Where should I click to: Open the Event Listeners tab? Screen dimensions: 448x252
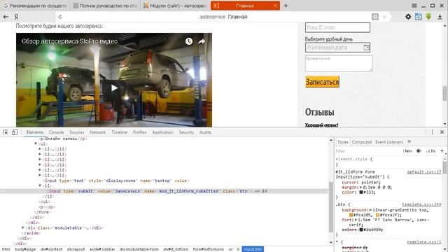pos(389,142)
